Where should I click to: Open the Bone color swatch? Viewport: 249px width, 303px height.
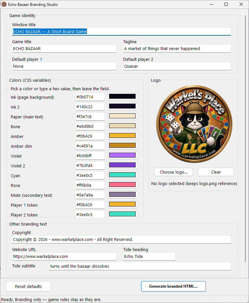coord(122,126)
